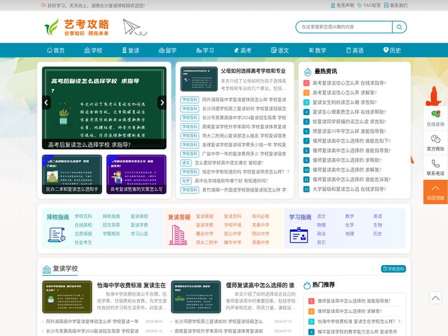Click the paper airplane icon beside logo
448x336 pixels.
click(x=134, y=27)
